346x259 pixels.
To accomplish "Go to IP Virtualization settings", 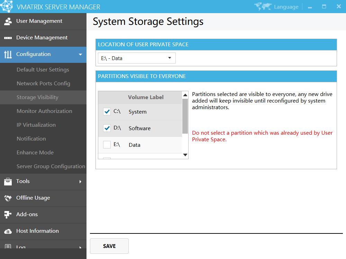I will pos(43,125).
